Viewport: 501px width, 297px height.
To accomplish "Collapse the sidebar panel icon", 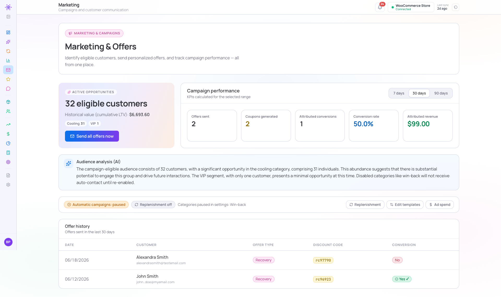I will tap(8, 17).
